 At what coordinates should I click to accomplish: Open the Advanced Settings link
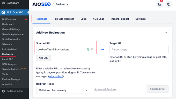[x=105, y=89]
